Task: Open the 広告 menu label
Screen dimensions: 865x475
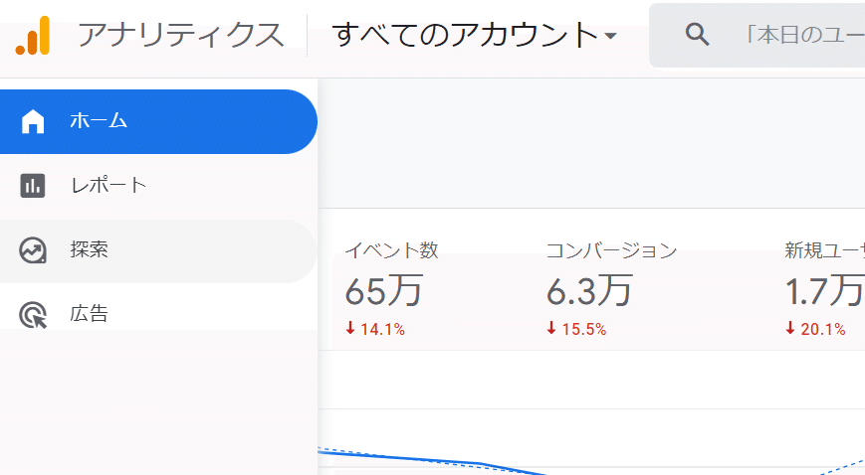Action: (x=89, y=315)
